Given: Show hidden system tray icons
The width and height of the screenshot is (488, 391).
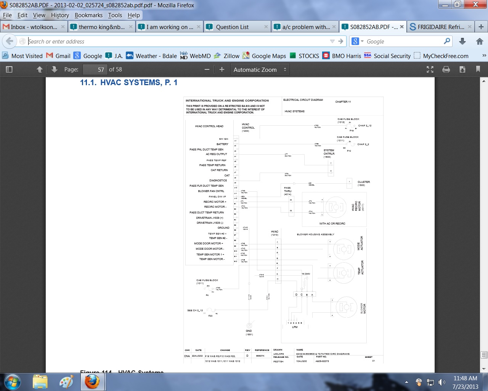Looking at the screenshot, I should coord(406,382).
